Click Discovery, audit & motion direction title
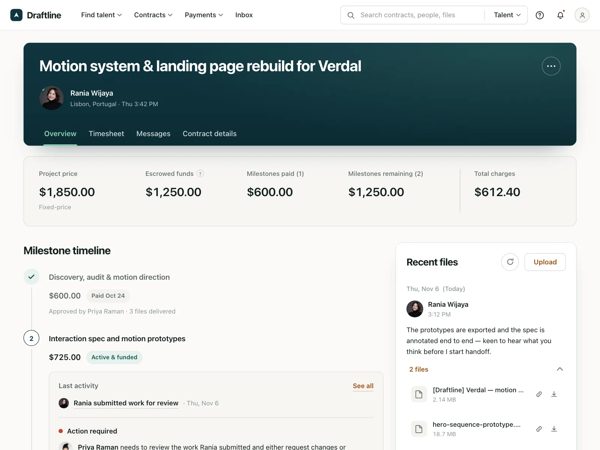The image size is (600, 450). coord(109,277)
